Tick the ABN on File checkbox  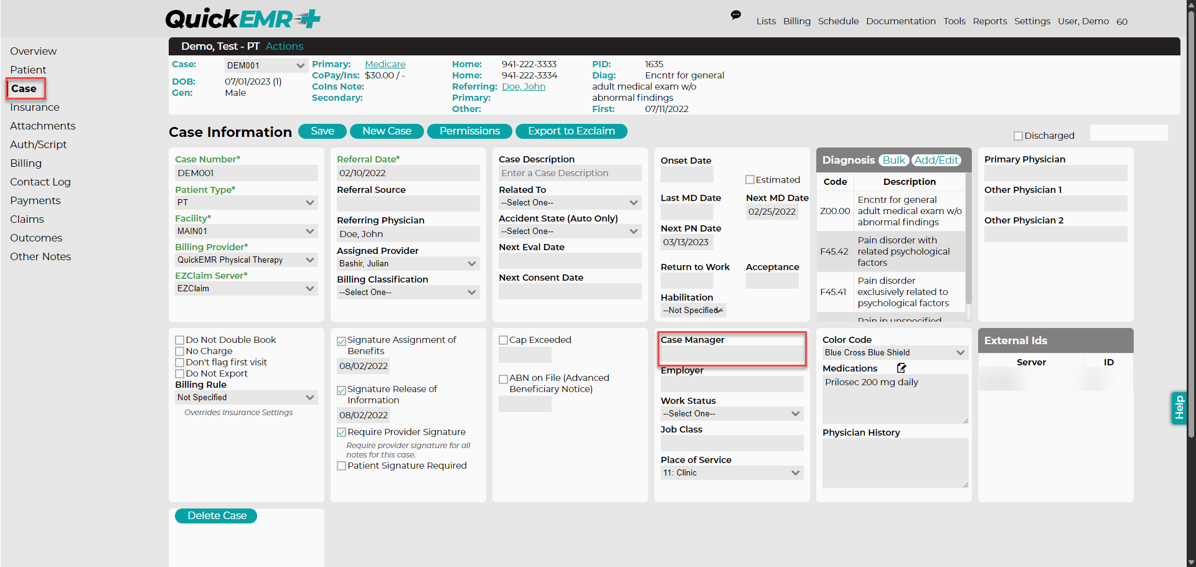(x=504, y=378)
